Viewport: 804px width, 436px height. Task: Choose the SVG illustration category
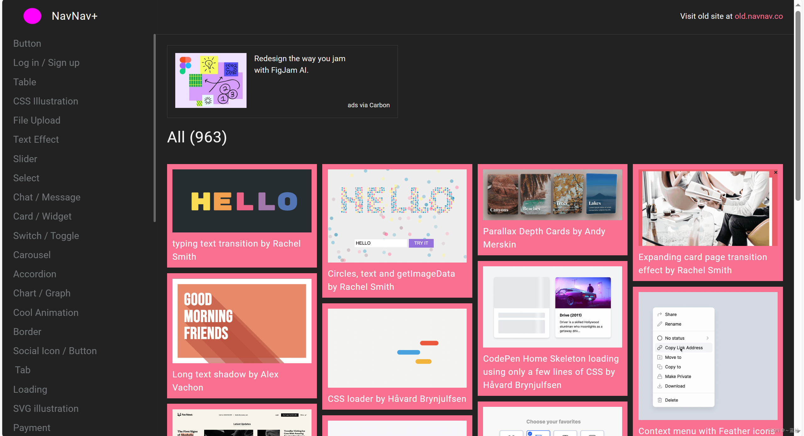pos(46,408)
